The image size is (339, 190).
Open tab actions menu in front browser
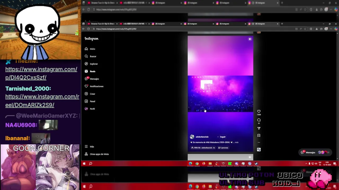(84, 24)
